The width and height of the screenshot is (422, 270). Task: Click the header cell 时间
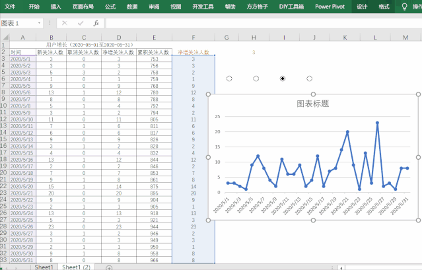(x=22, y=52)
